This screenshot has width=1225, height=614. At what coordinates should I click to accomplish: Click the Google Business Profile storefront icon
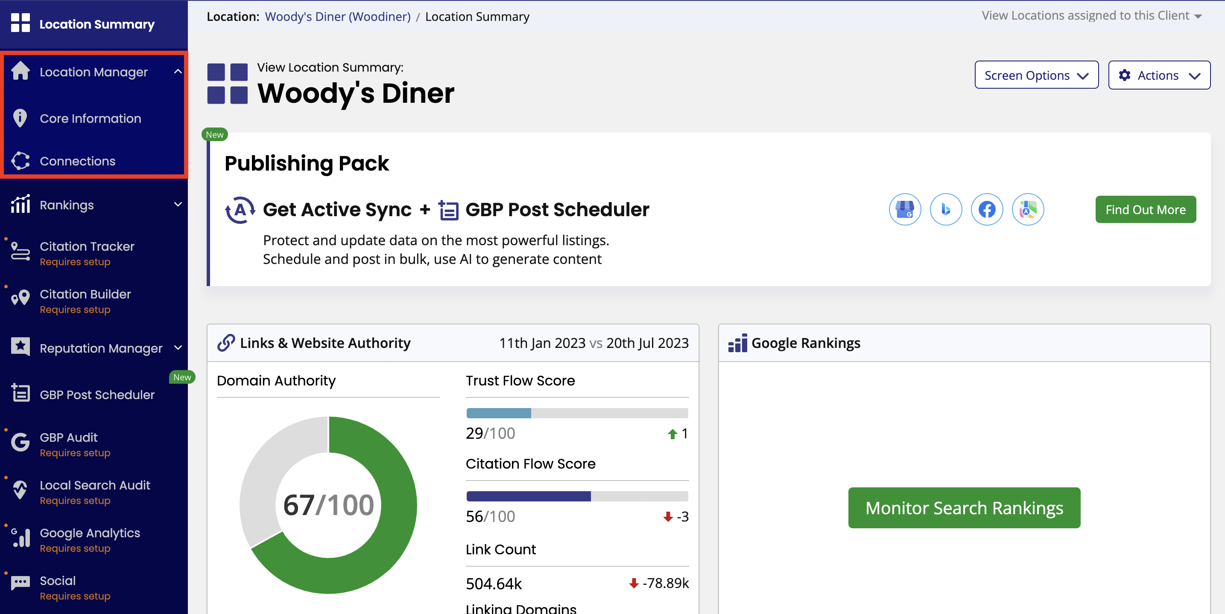coord(904,209)
